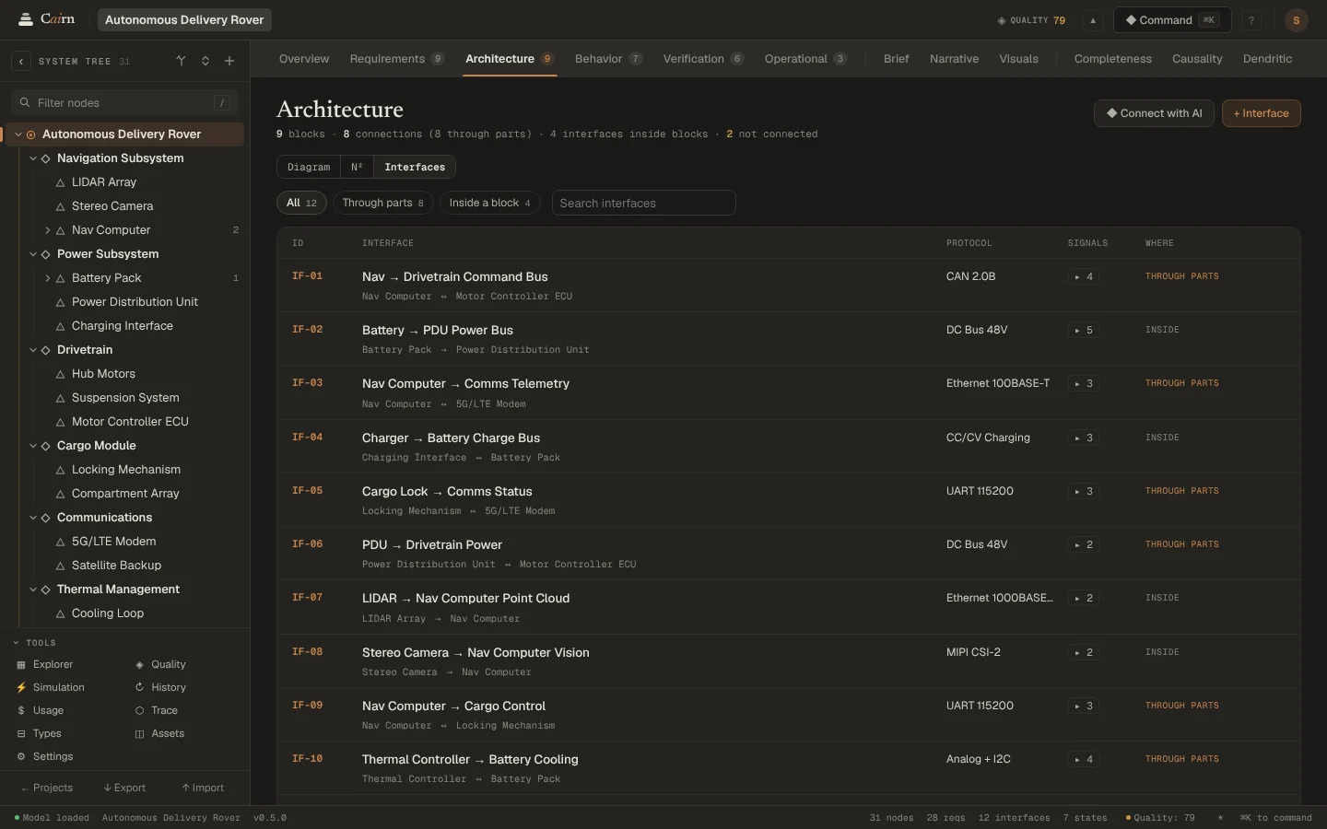Select IF-05 Cargo Lock Comms Status row
Image resolution: width=1327 pixels, height=829 pixels.
coord(788,500)
